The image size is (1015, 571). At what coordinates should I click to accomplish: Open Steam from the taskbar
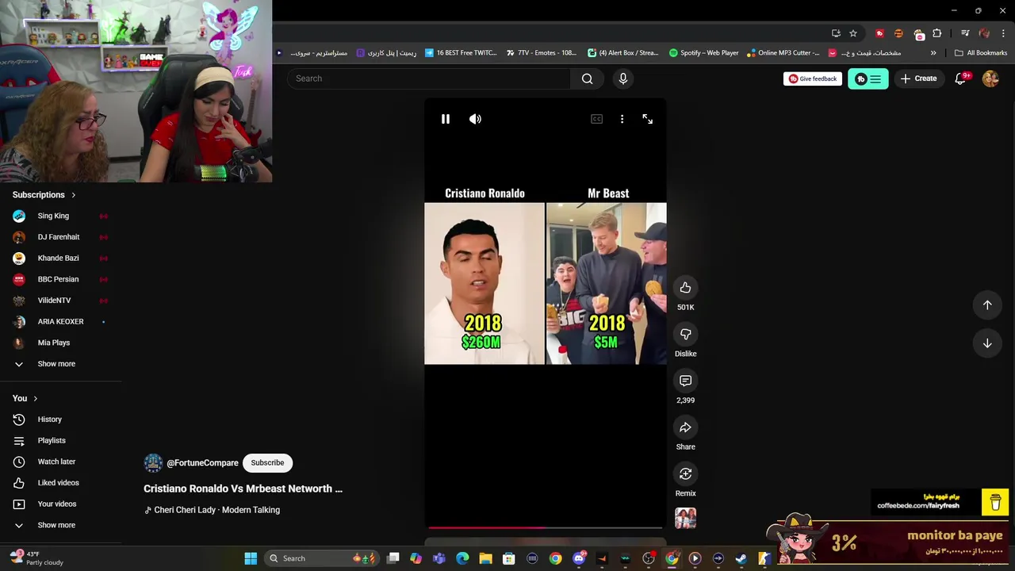tap(741, 558)
